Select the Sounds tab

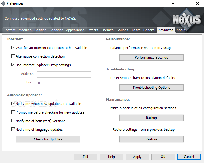pyautogui.click(x=122, y=30)
